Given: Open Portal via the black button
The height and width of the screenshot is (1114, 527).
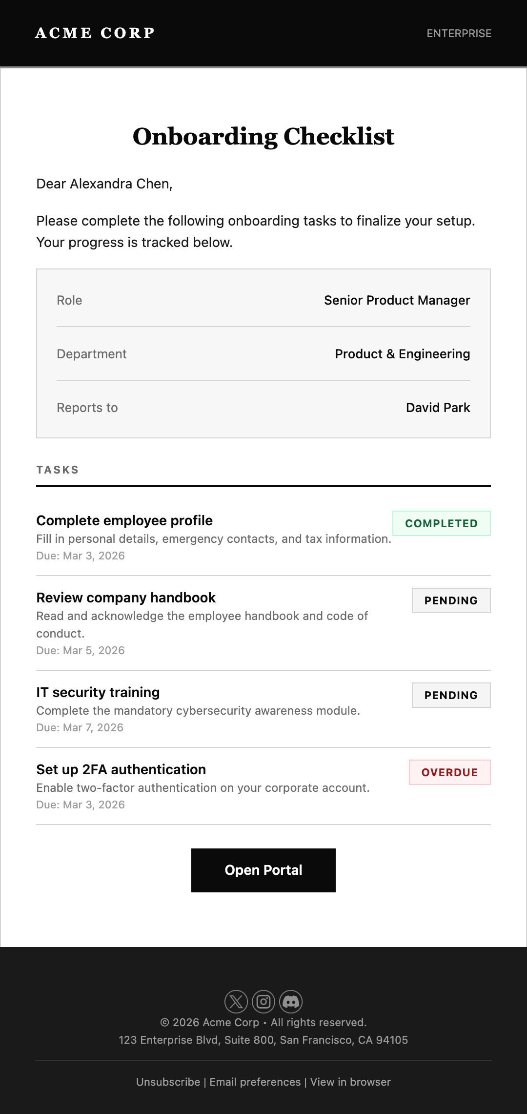Looking at the screenshot, I should (263, 870).
